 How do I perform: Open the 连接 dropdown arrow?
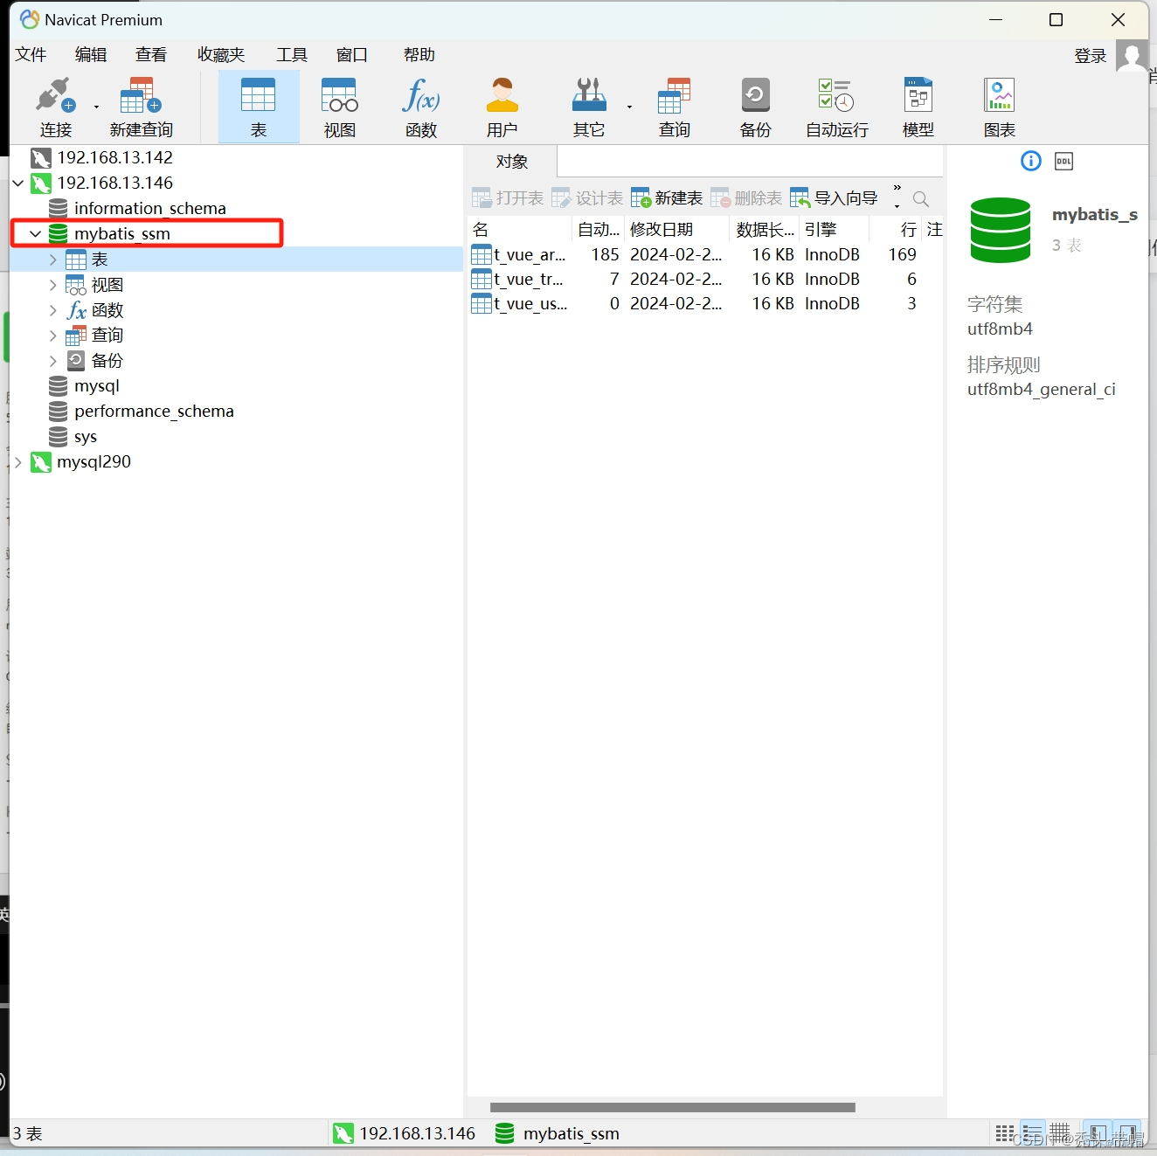pos(96,107)
